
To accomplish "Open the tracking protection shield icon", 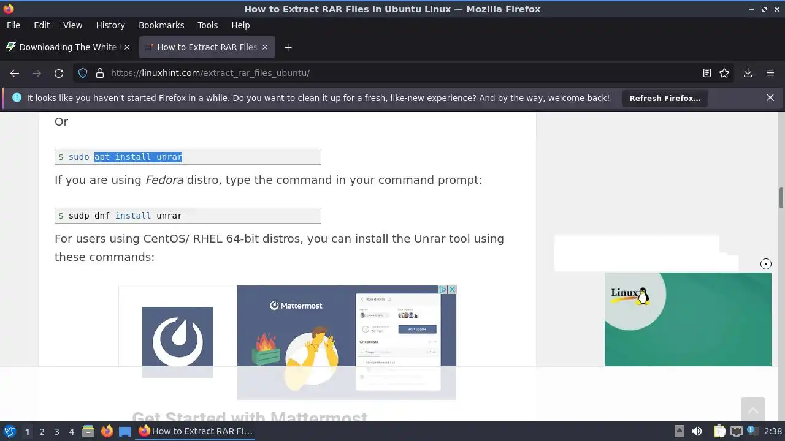I will click(x=83, y=73).
